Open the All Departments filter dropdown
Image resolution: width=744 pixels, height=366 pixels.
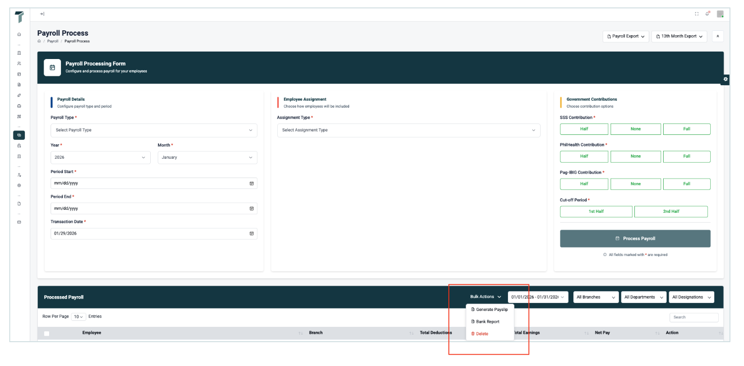click(643, 297)
